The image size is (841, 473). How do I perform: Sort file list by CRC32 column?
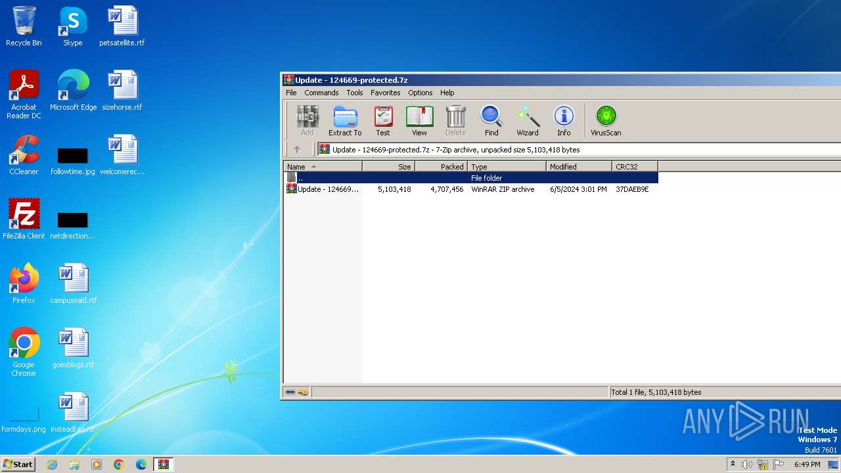point(635,167)
